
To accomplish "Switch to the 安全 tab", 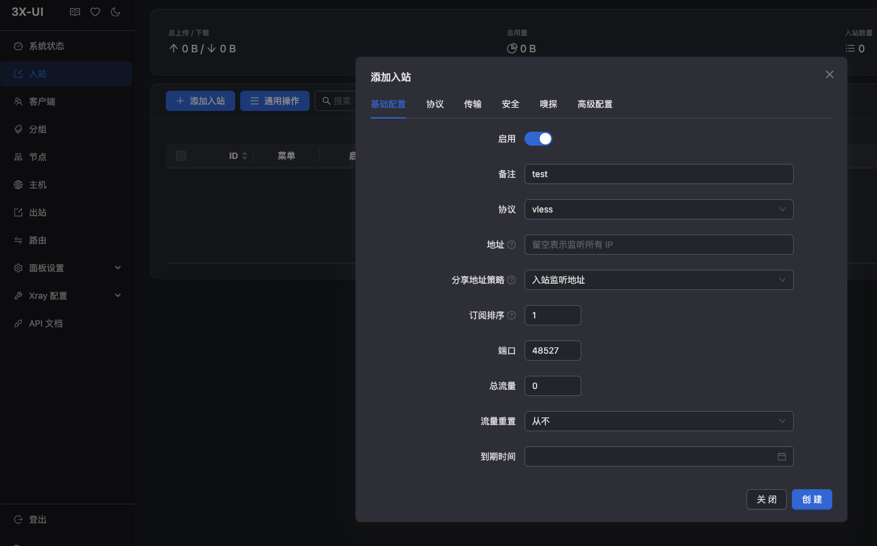I will coord(511,104).
